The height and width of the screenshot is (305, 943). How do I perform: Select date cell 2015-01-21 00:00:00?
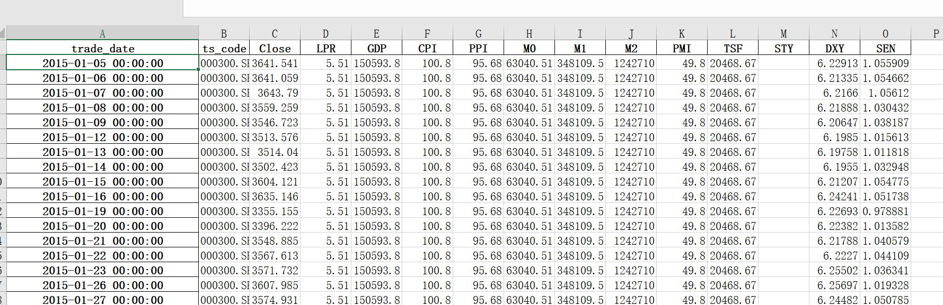tap(102, 241)
